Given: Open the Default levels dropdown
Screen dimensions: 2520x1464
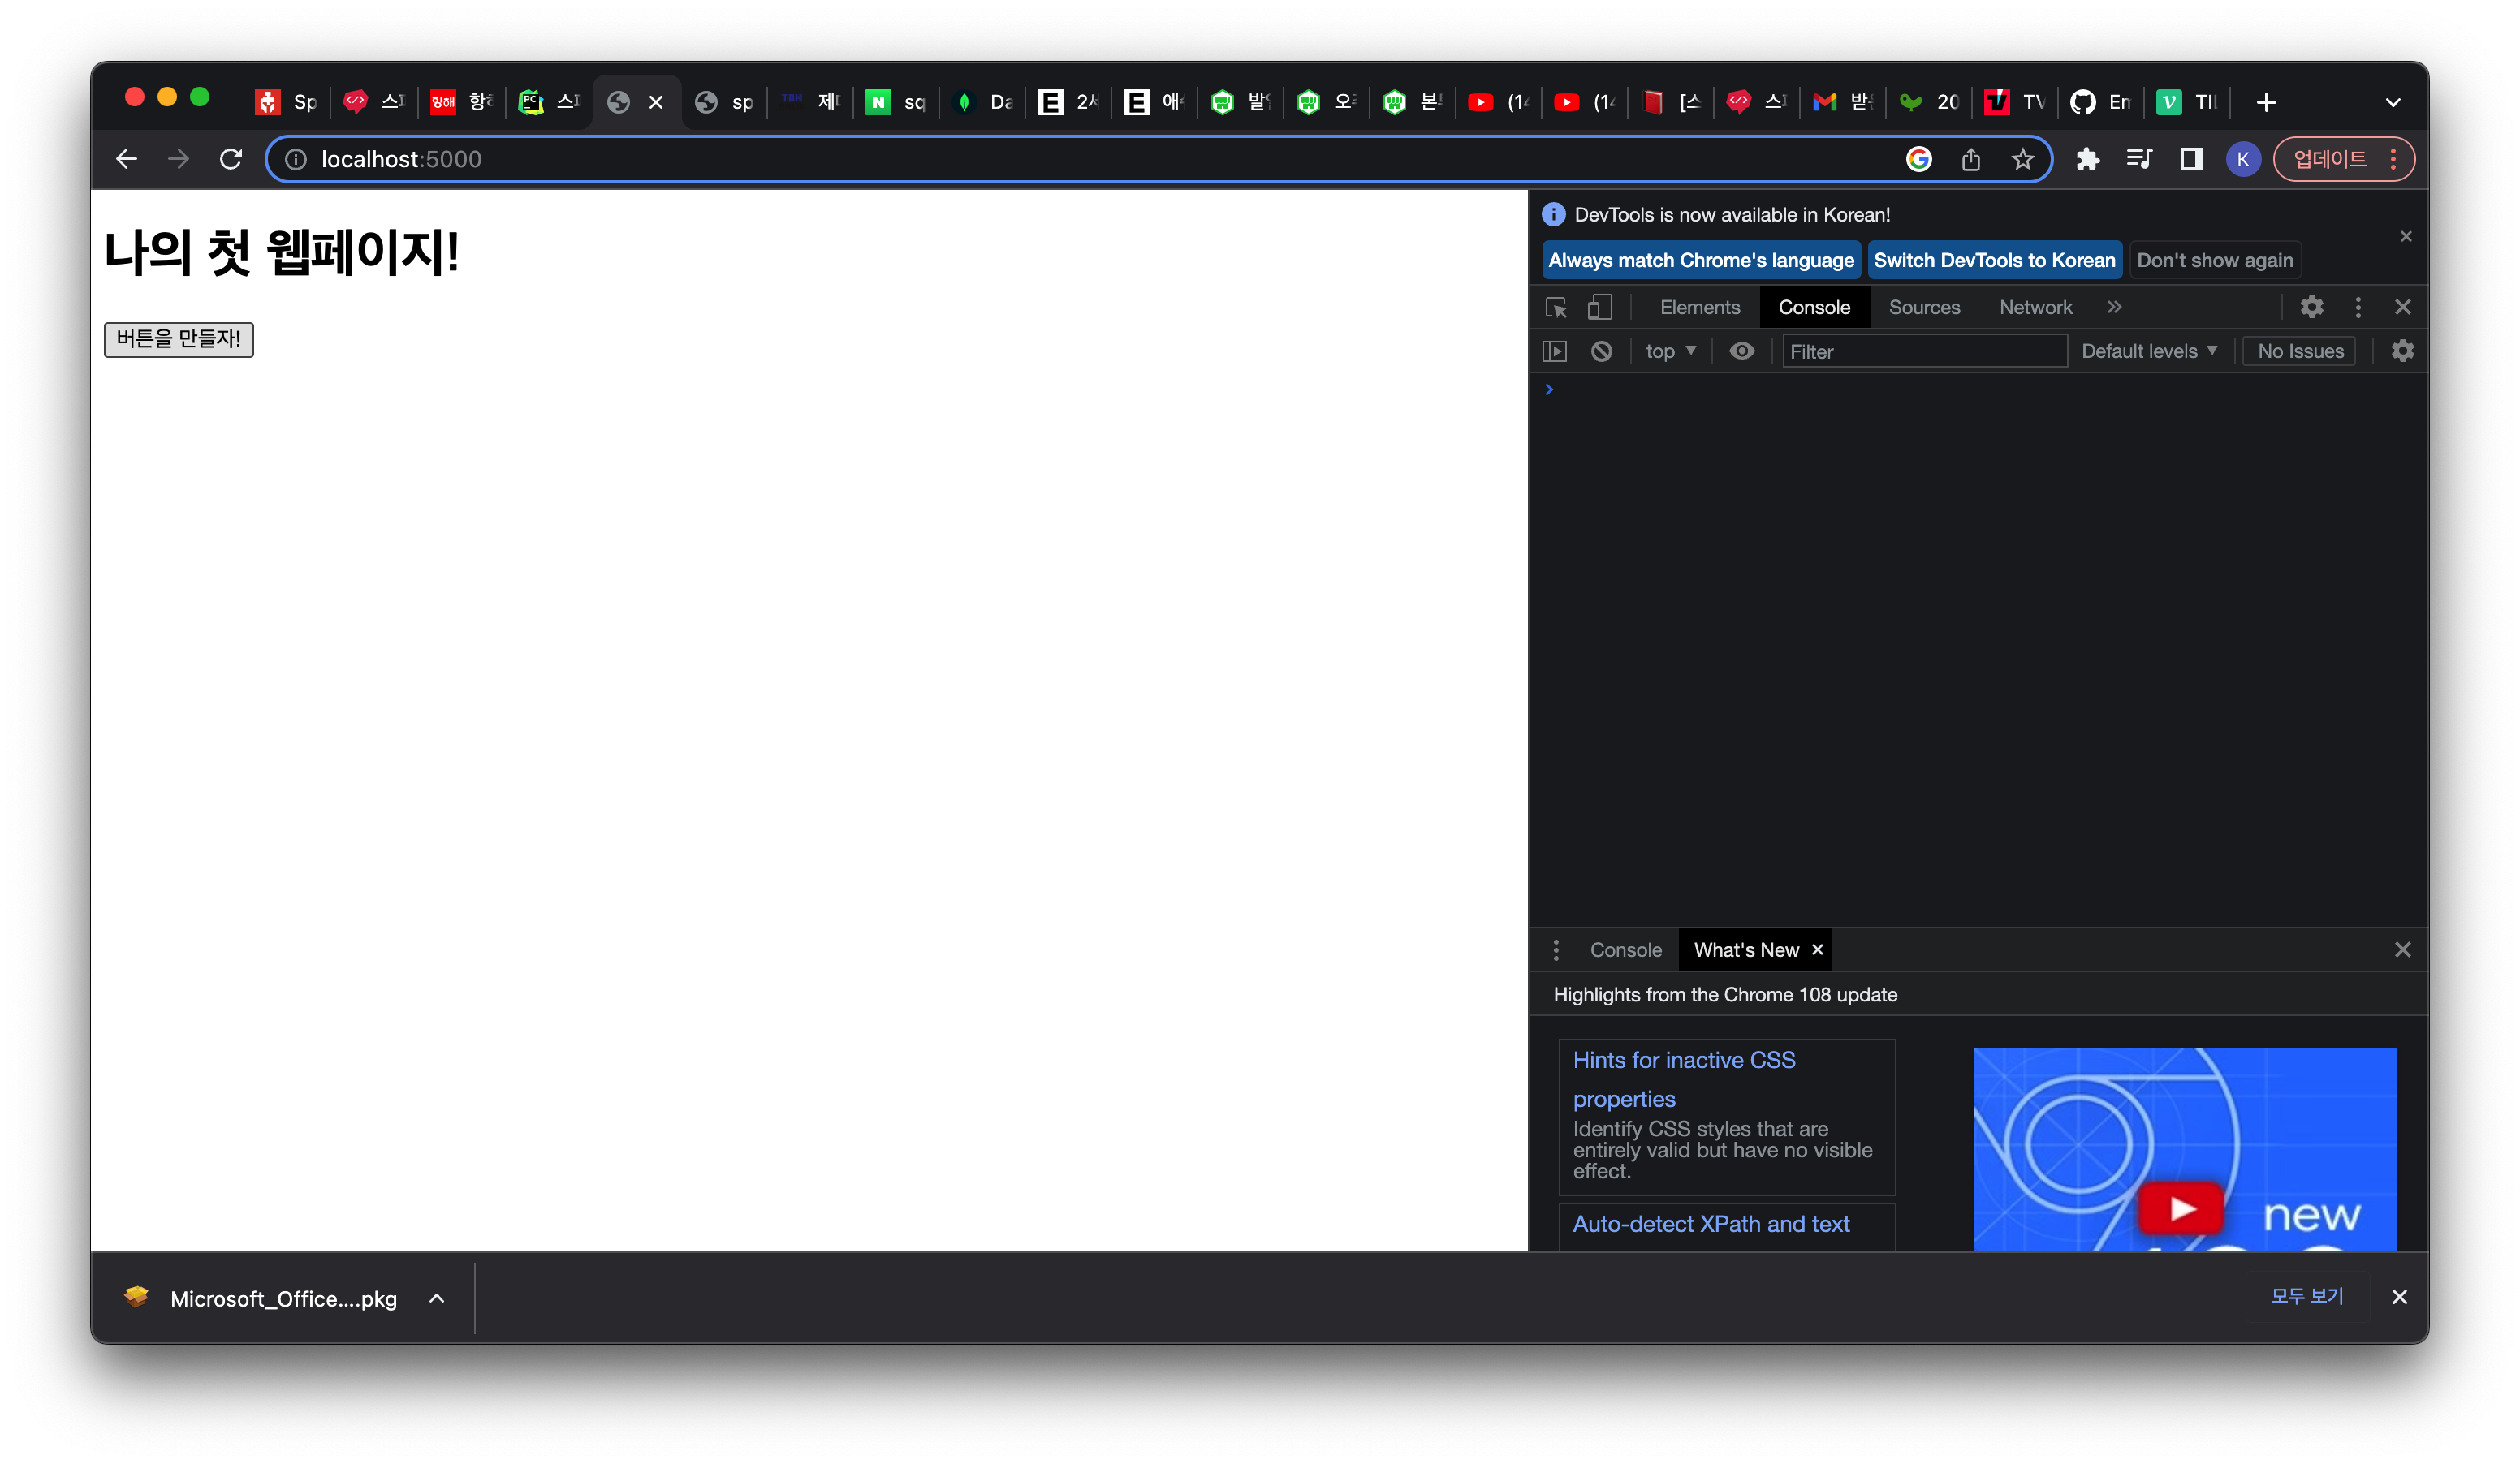Looking at the screenshot, I should [2149, 351].
